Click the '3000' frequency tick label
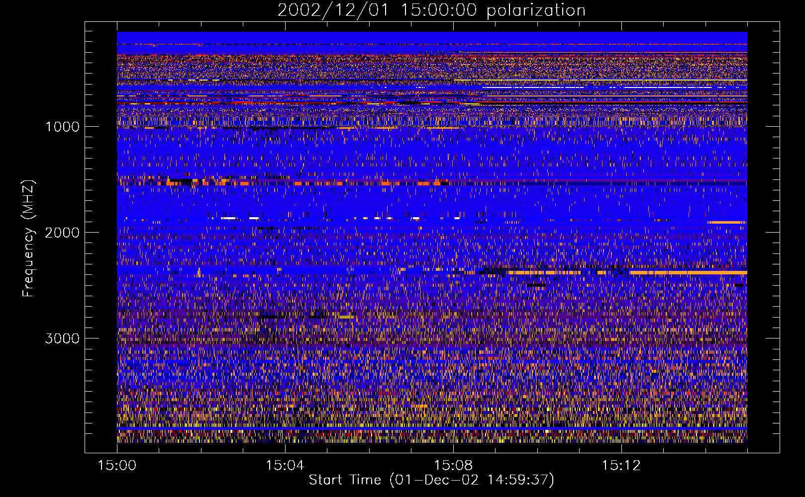This screenshot has width=805, height=497. point(62,338)
